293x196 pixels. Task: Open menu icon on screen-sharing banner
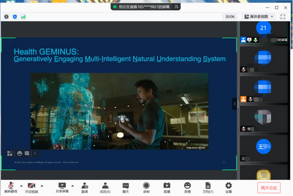click(176, 7)
